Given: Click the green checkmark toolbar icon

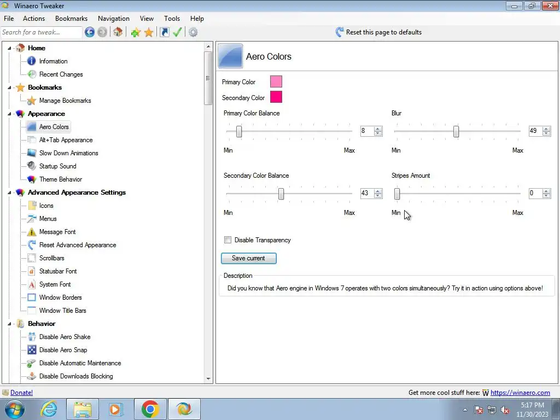Looking at the screenshot, I should [x=178, y=32].
